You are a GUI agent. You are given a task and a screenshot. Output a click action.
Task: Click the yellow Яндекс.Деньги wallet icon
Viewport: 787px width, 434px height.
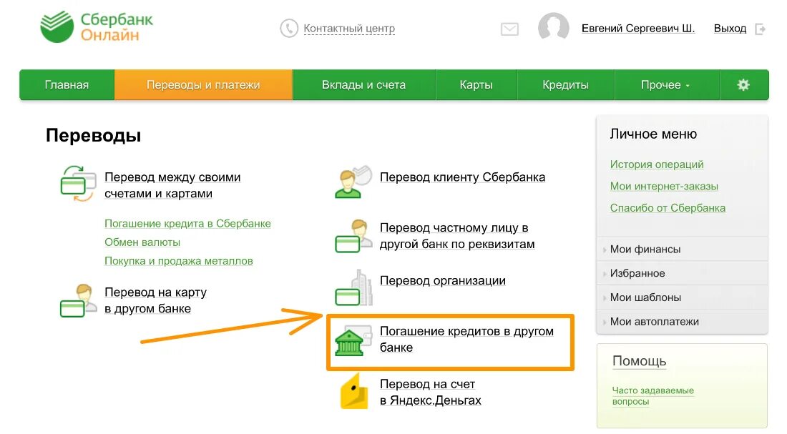(x=354, y=391)
